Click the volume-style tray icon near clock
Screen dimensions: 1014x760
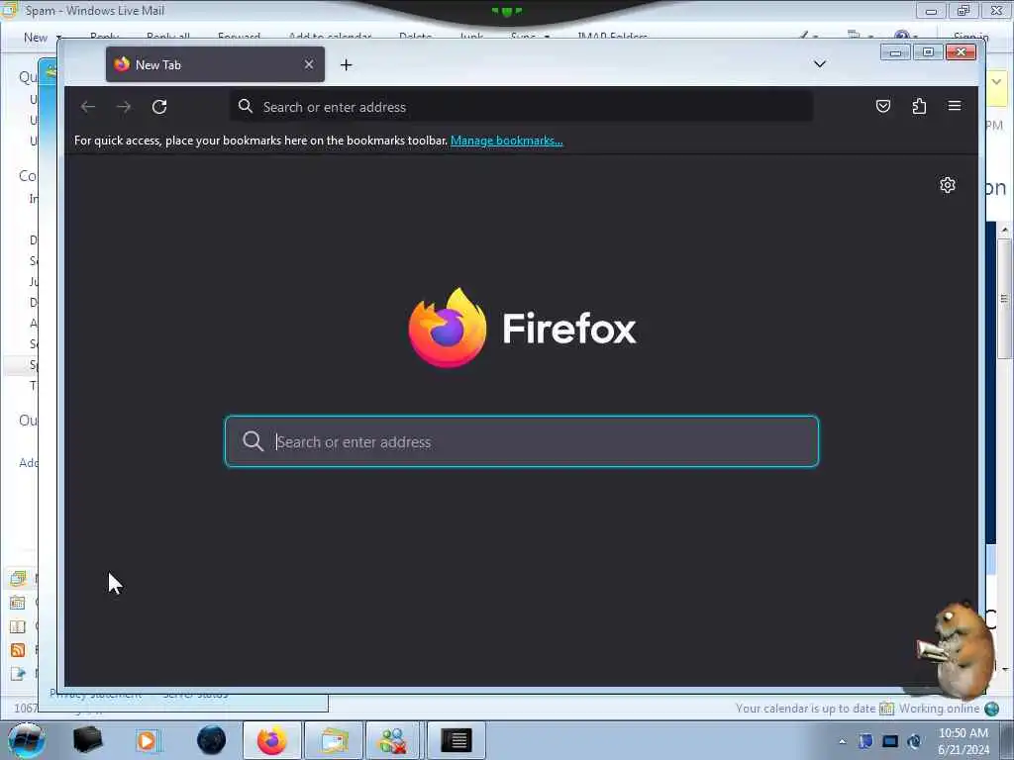(914, 741)
